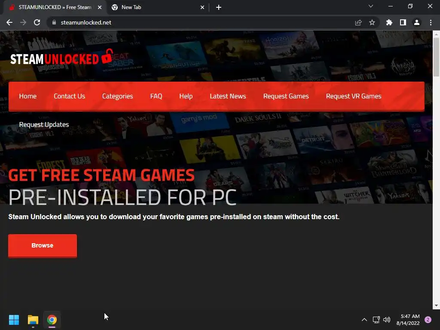Open a new tab with the plus button
Viewport: 440px width, 330px height.
click(219, 7)
